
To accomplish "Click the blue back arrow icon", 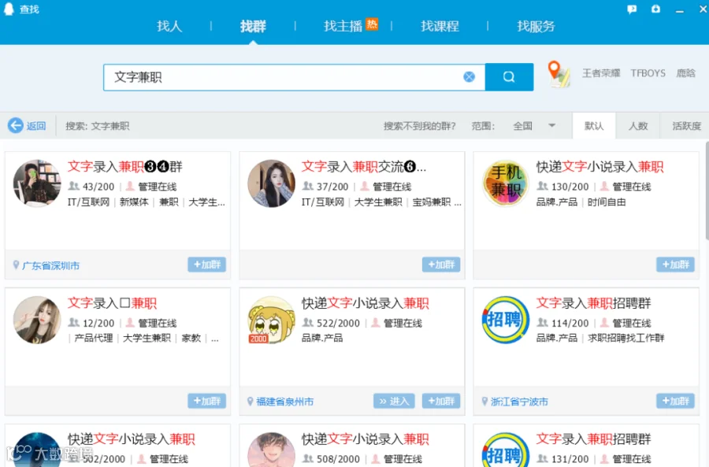I will pos(16,125).
